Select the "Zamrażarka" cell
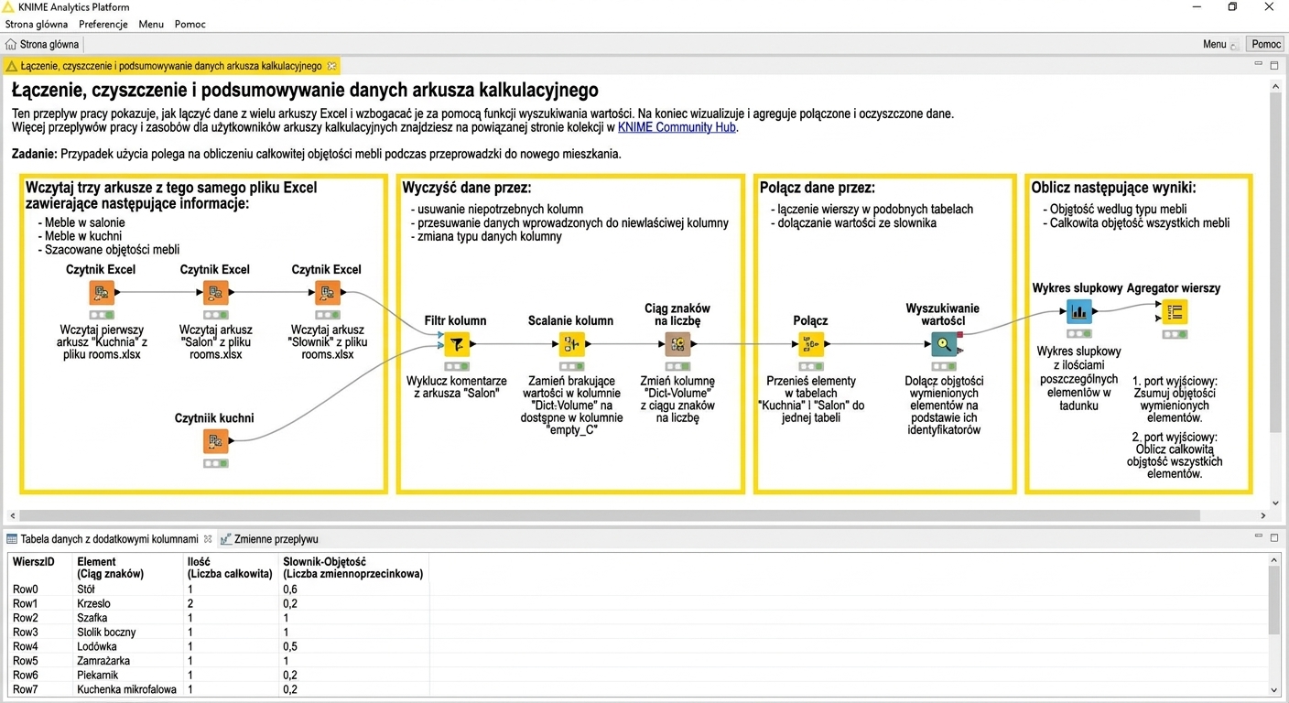This screenshot has height=703, width=1289. point(103,661)
